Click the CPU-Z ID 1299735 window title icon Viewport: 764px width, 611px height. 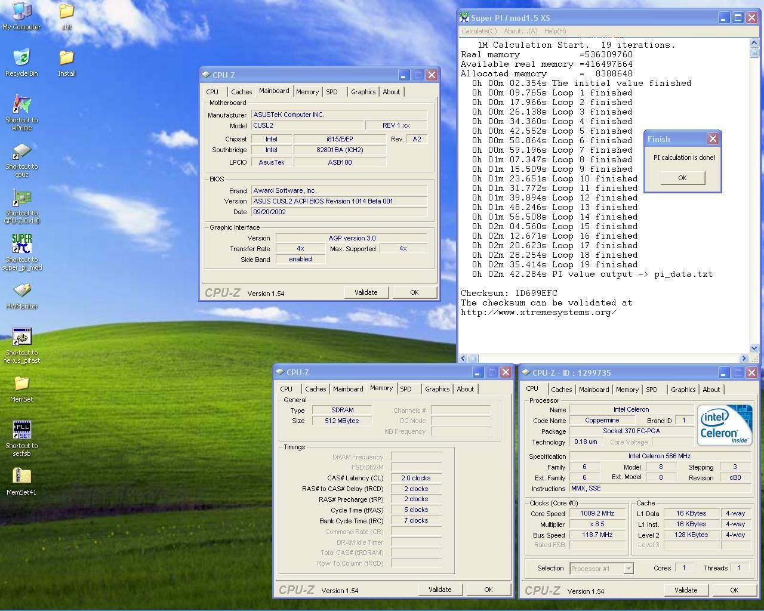tap(526, 372)
